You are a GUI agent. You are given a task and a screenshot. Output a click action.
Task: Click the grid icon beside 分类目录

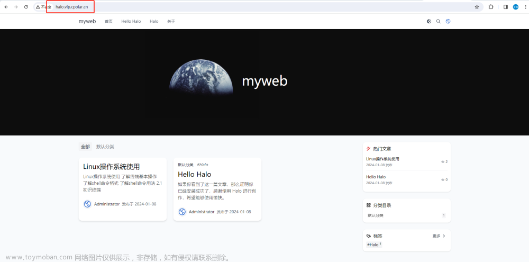click(x=368, y=205)
